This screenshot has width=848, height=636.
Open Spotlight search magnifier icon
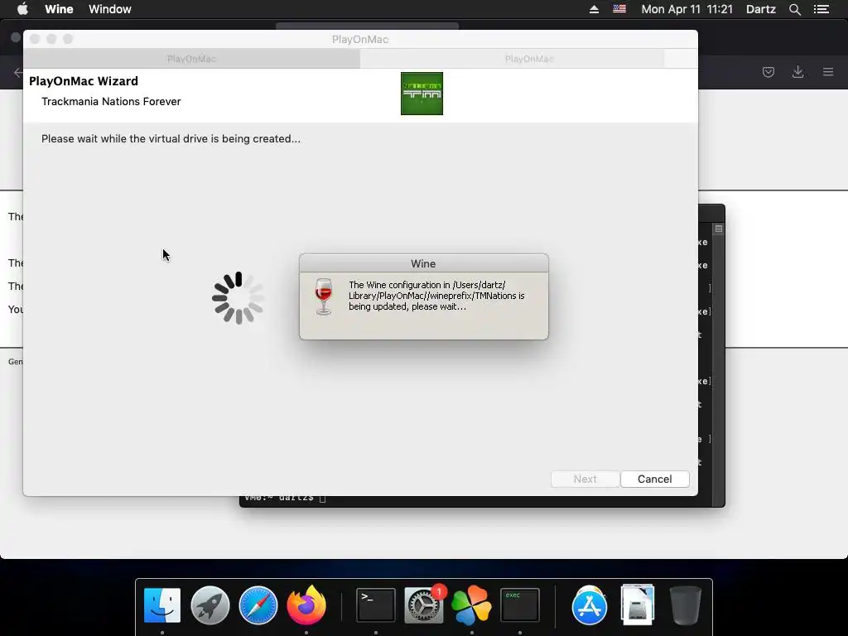click(x=795, y=9)
